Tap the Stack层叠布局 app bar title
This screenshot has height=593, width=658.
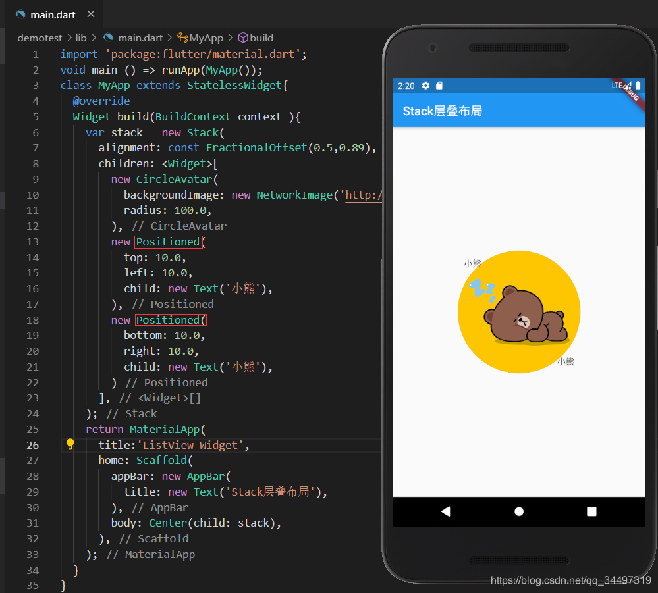pyautogui.click(x=443, y=111)
